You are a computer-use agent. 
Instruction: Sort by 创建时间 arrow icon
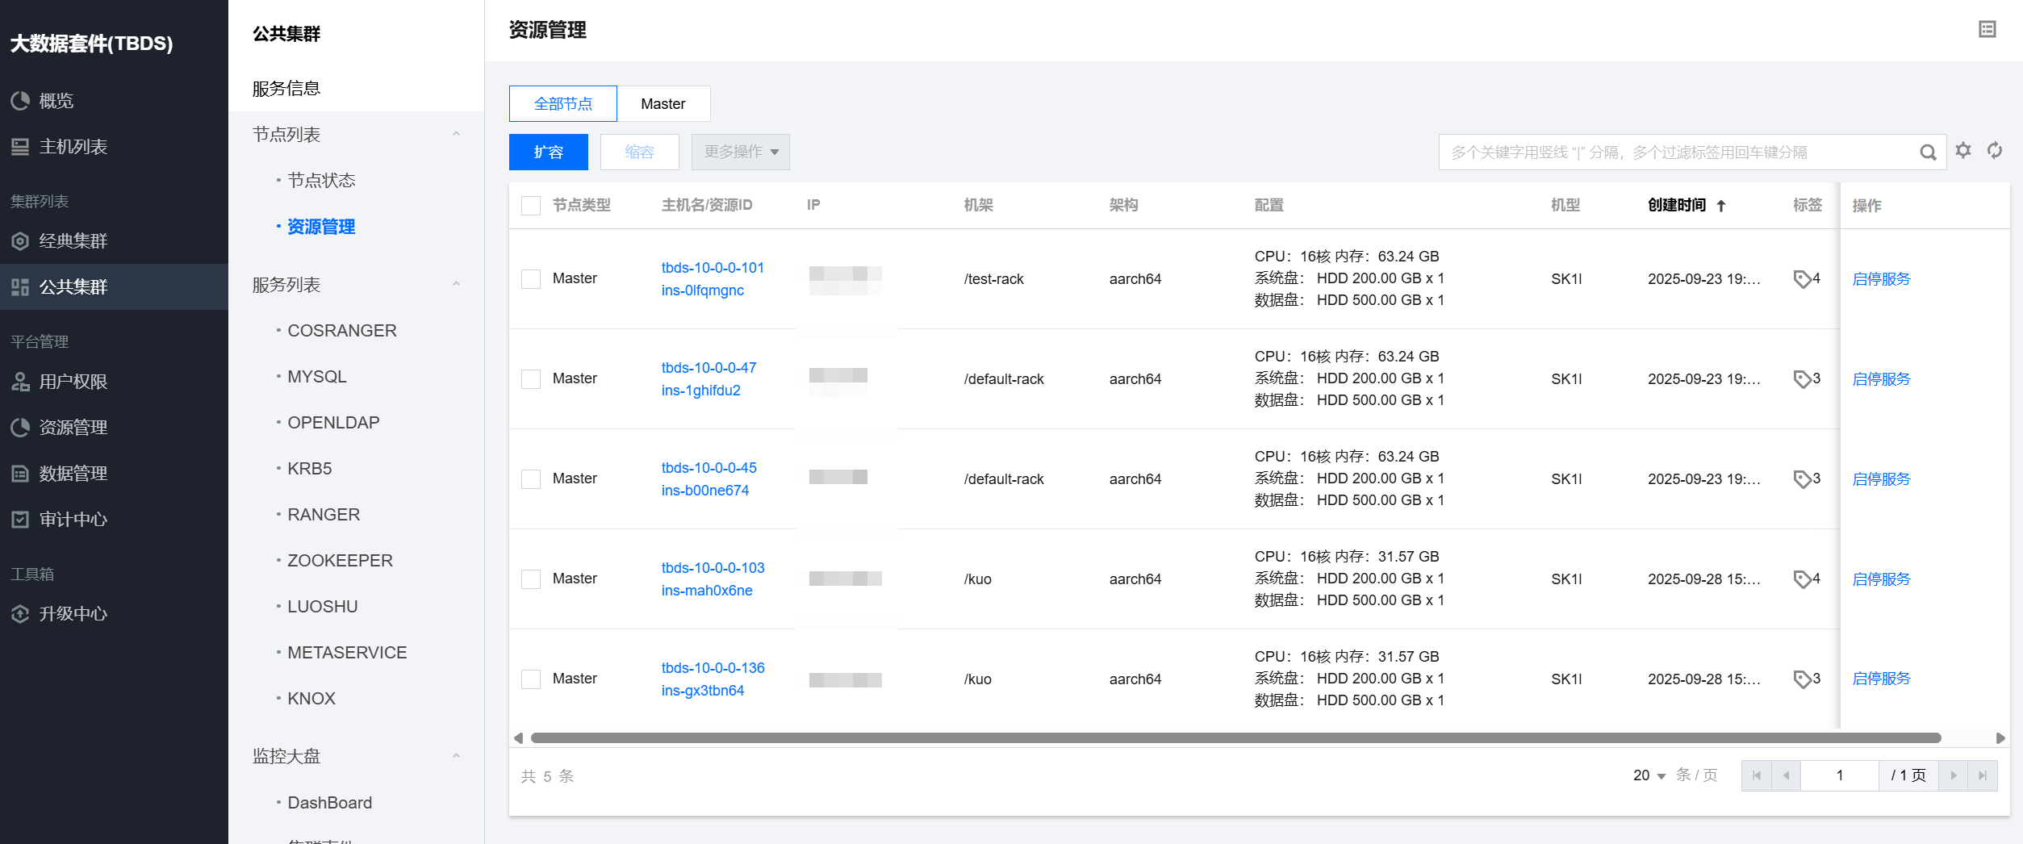(1721, 206)
